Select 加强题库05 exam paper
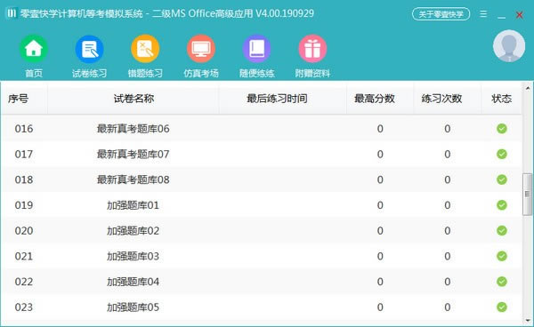The image size is (534, 327). pyautogui.click(x=133, y=307)
